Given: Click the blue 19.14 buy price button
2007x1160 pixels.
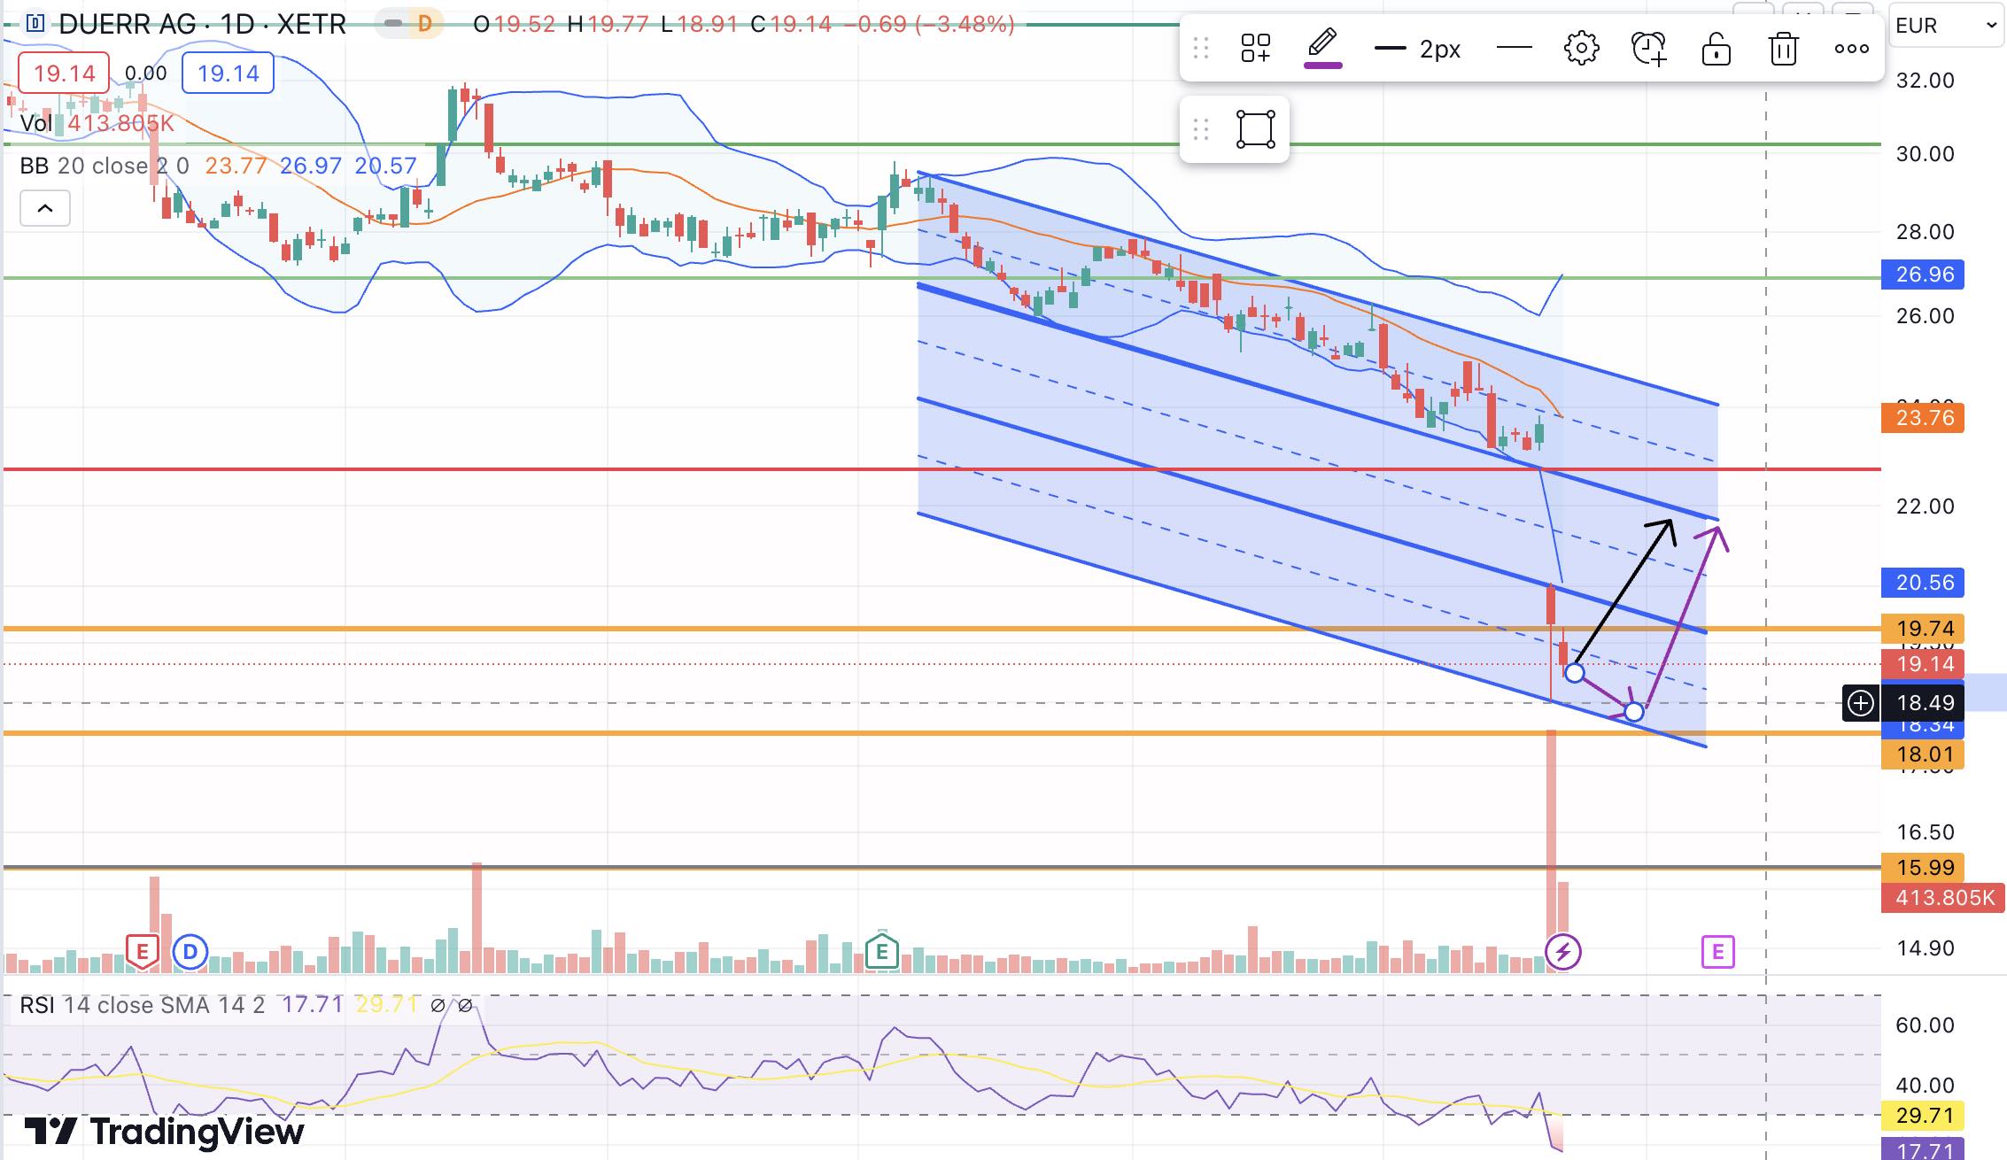Looking at the screenshot, I should 228,73.
